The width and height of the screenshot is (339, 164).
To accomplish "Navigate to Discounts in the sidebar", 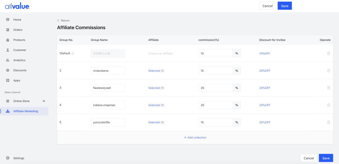I will [x=20, y=70].
